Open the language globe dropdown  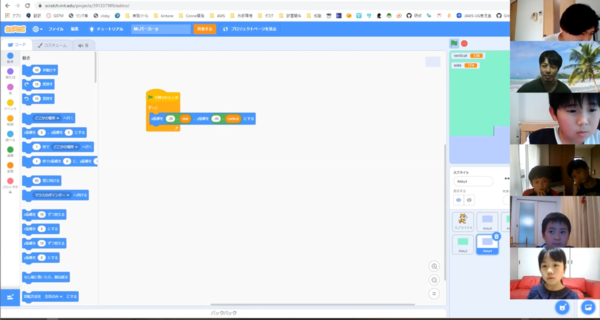pos(37,29)
